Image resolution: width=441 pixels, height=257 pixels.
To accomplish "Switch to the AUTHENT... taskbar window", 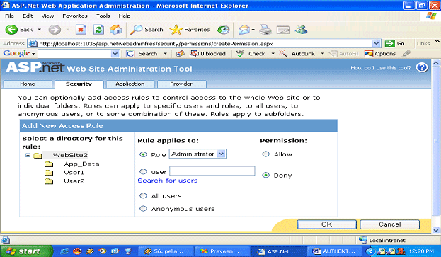I will [x=335, y=251].
